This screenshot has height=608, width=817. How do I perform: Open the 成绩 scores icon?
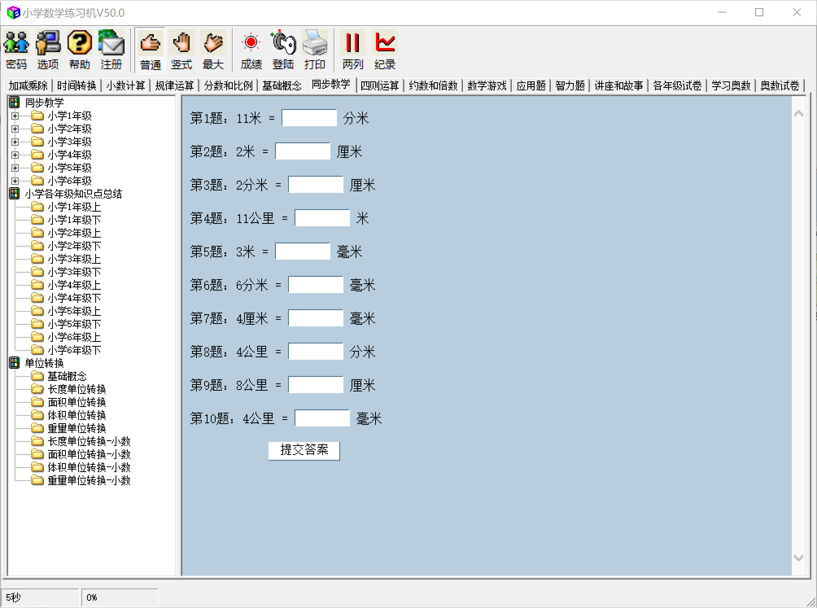[x=251, y=50]
